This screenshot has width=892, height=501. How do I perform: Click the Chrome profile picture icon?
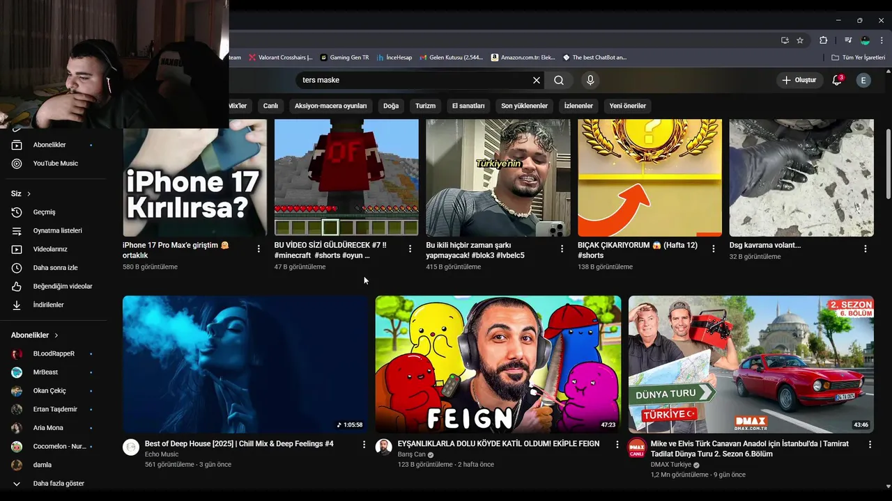pyautogui.click(x=865, y=40)
